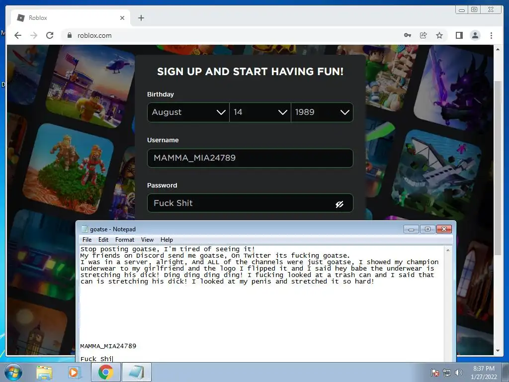Open the volume speaker icon
Screen dimensions: 509x382
[x=459, y=373]
